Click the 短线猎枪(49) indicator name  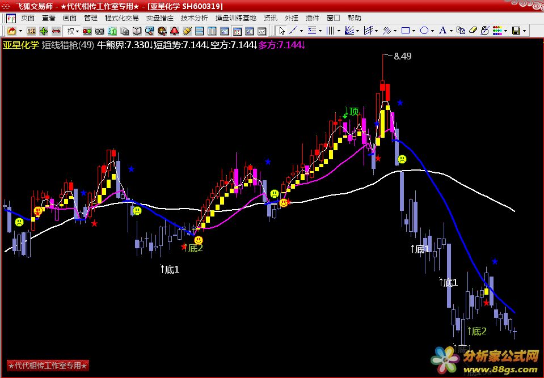68,45
